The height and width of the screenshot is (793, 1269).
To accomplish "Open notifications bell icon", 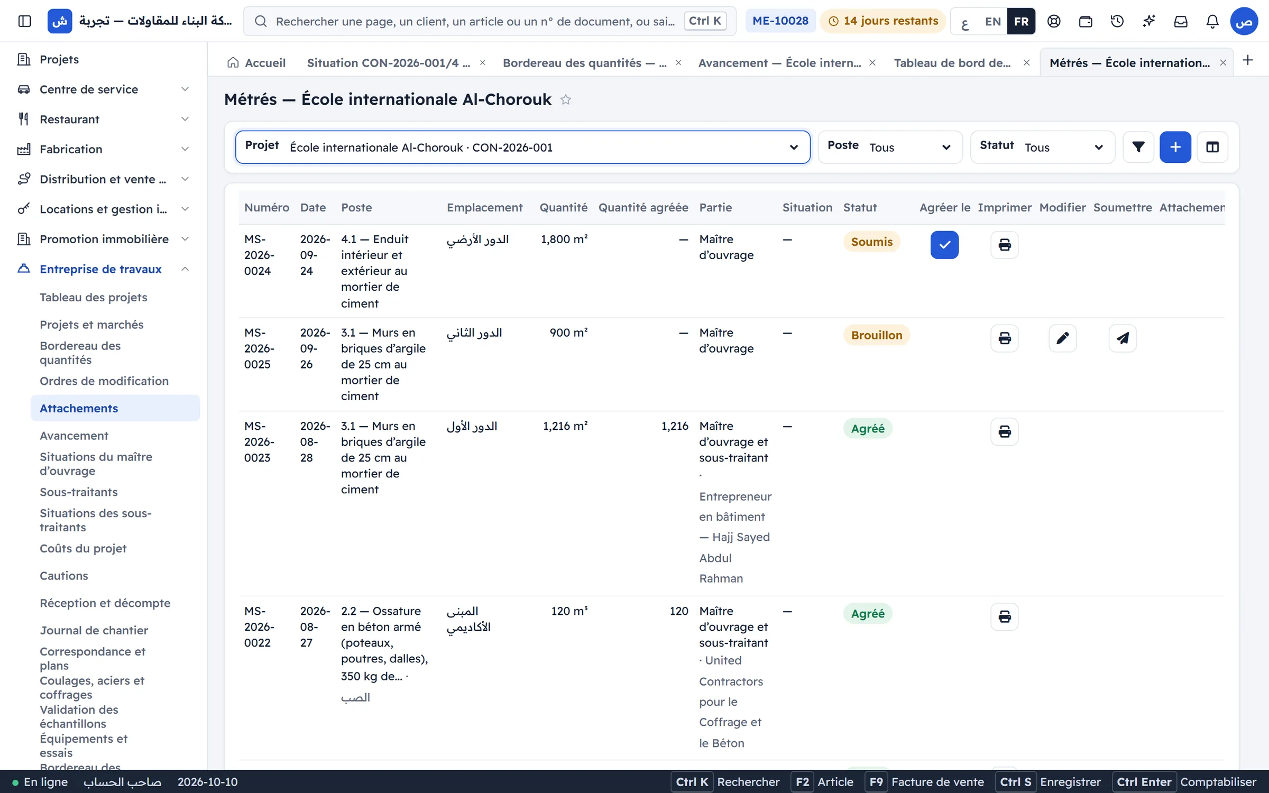I will point(1212,21).
